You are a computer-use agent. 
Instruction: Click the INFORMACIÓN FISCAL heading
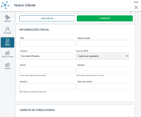click(34, 30)
